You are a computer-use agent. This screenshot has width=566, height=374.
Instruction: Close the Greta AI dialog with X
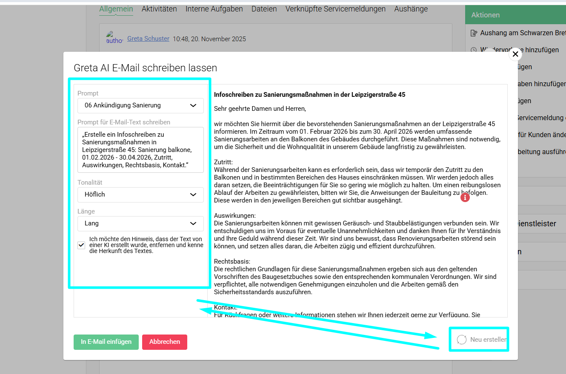point(515,54)
